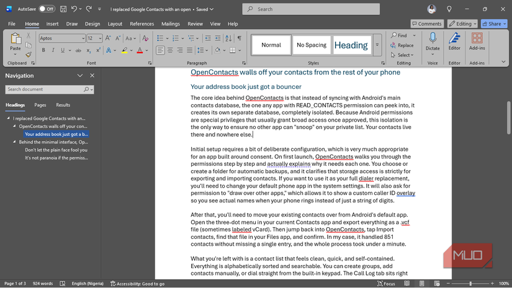The height and width of the screenshot is (288, 512).
Task: Toggle Superscript formatting
Action: pos(98,50)
